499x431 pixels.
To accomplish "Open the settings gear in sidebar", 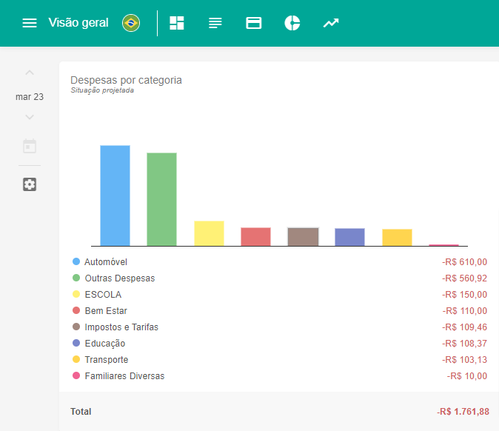I will pos(30,184).
